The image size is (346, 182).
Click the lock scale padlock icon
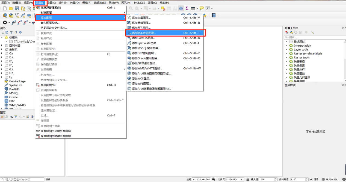[x=248, y=180]
